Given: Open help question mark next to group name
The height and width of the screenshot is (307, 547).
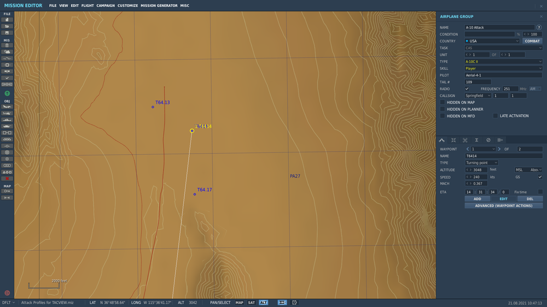Looking at the screenshot, I should [539, 27].
